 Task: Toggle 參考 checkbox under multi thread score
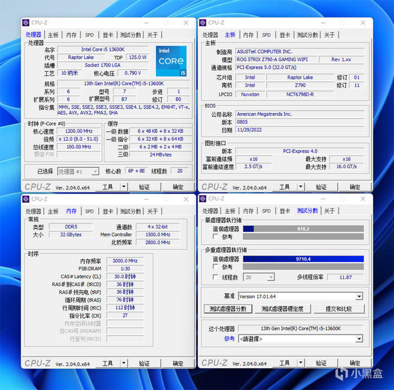pyautogui.click(x=215, y=266)
